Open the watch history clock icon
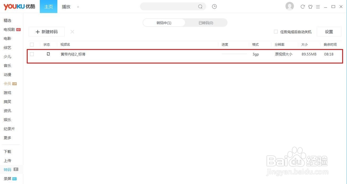347x184 pixels. [214, 7]
